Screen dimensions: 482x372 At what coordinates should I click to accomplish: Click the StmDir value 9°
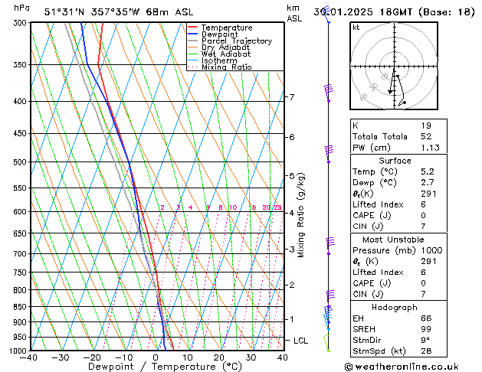pyautogui.click(x=425, y=340)
